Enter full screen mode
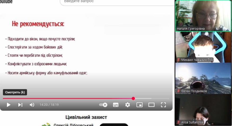 point(163,105)
